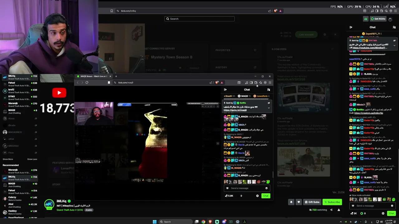Open chat settings gear in main chat
399x224 pixels.
pyautogui.click(x=383, y=213)
